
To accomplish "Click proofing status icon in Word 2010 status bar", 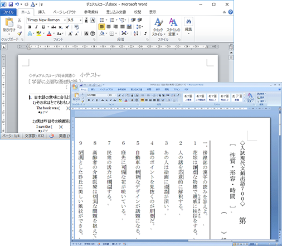I will [52, 136].
